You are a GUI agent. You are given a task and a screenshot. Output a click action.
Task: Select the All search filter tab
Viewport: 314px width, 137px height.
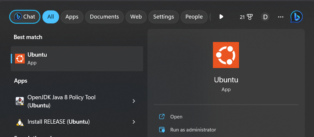pos(51,17)
